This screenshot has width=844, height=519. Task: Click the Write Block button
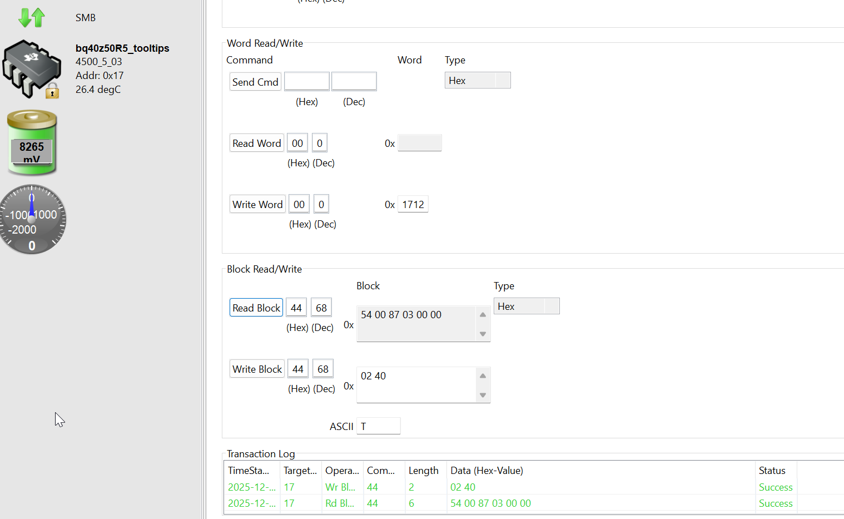point(257,369)
